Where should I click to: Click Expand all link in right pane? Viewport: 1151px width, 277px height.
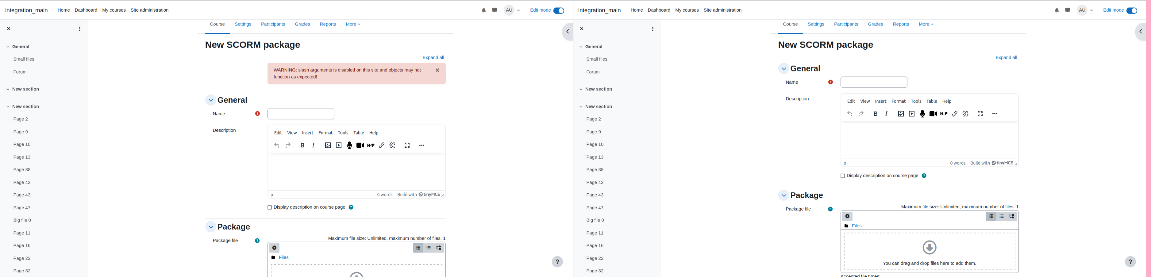(1006, 58)
